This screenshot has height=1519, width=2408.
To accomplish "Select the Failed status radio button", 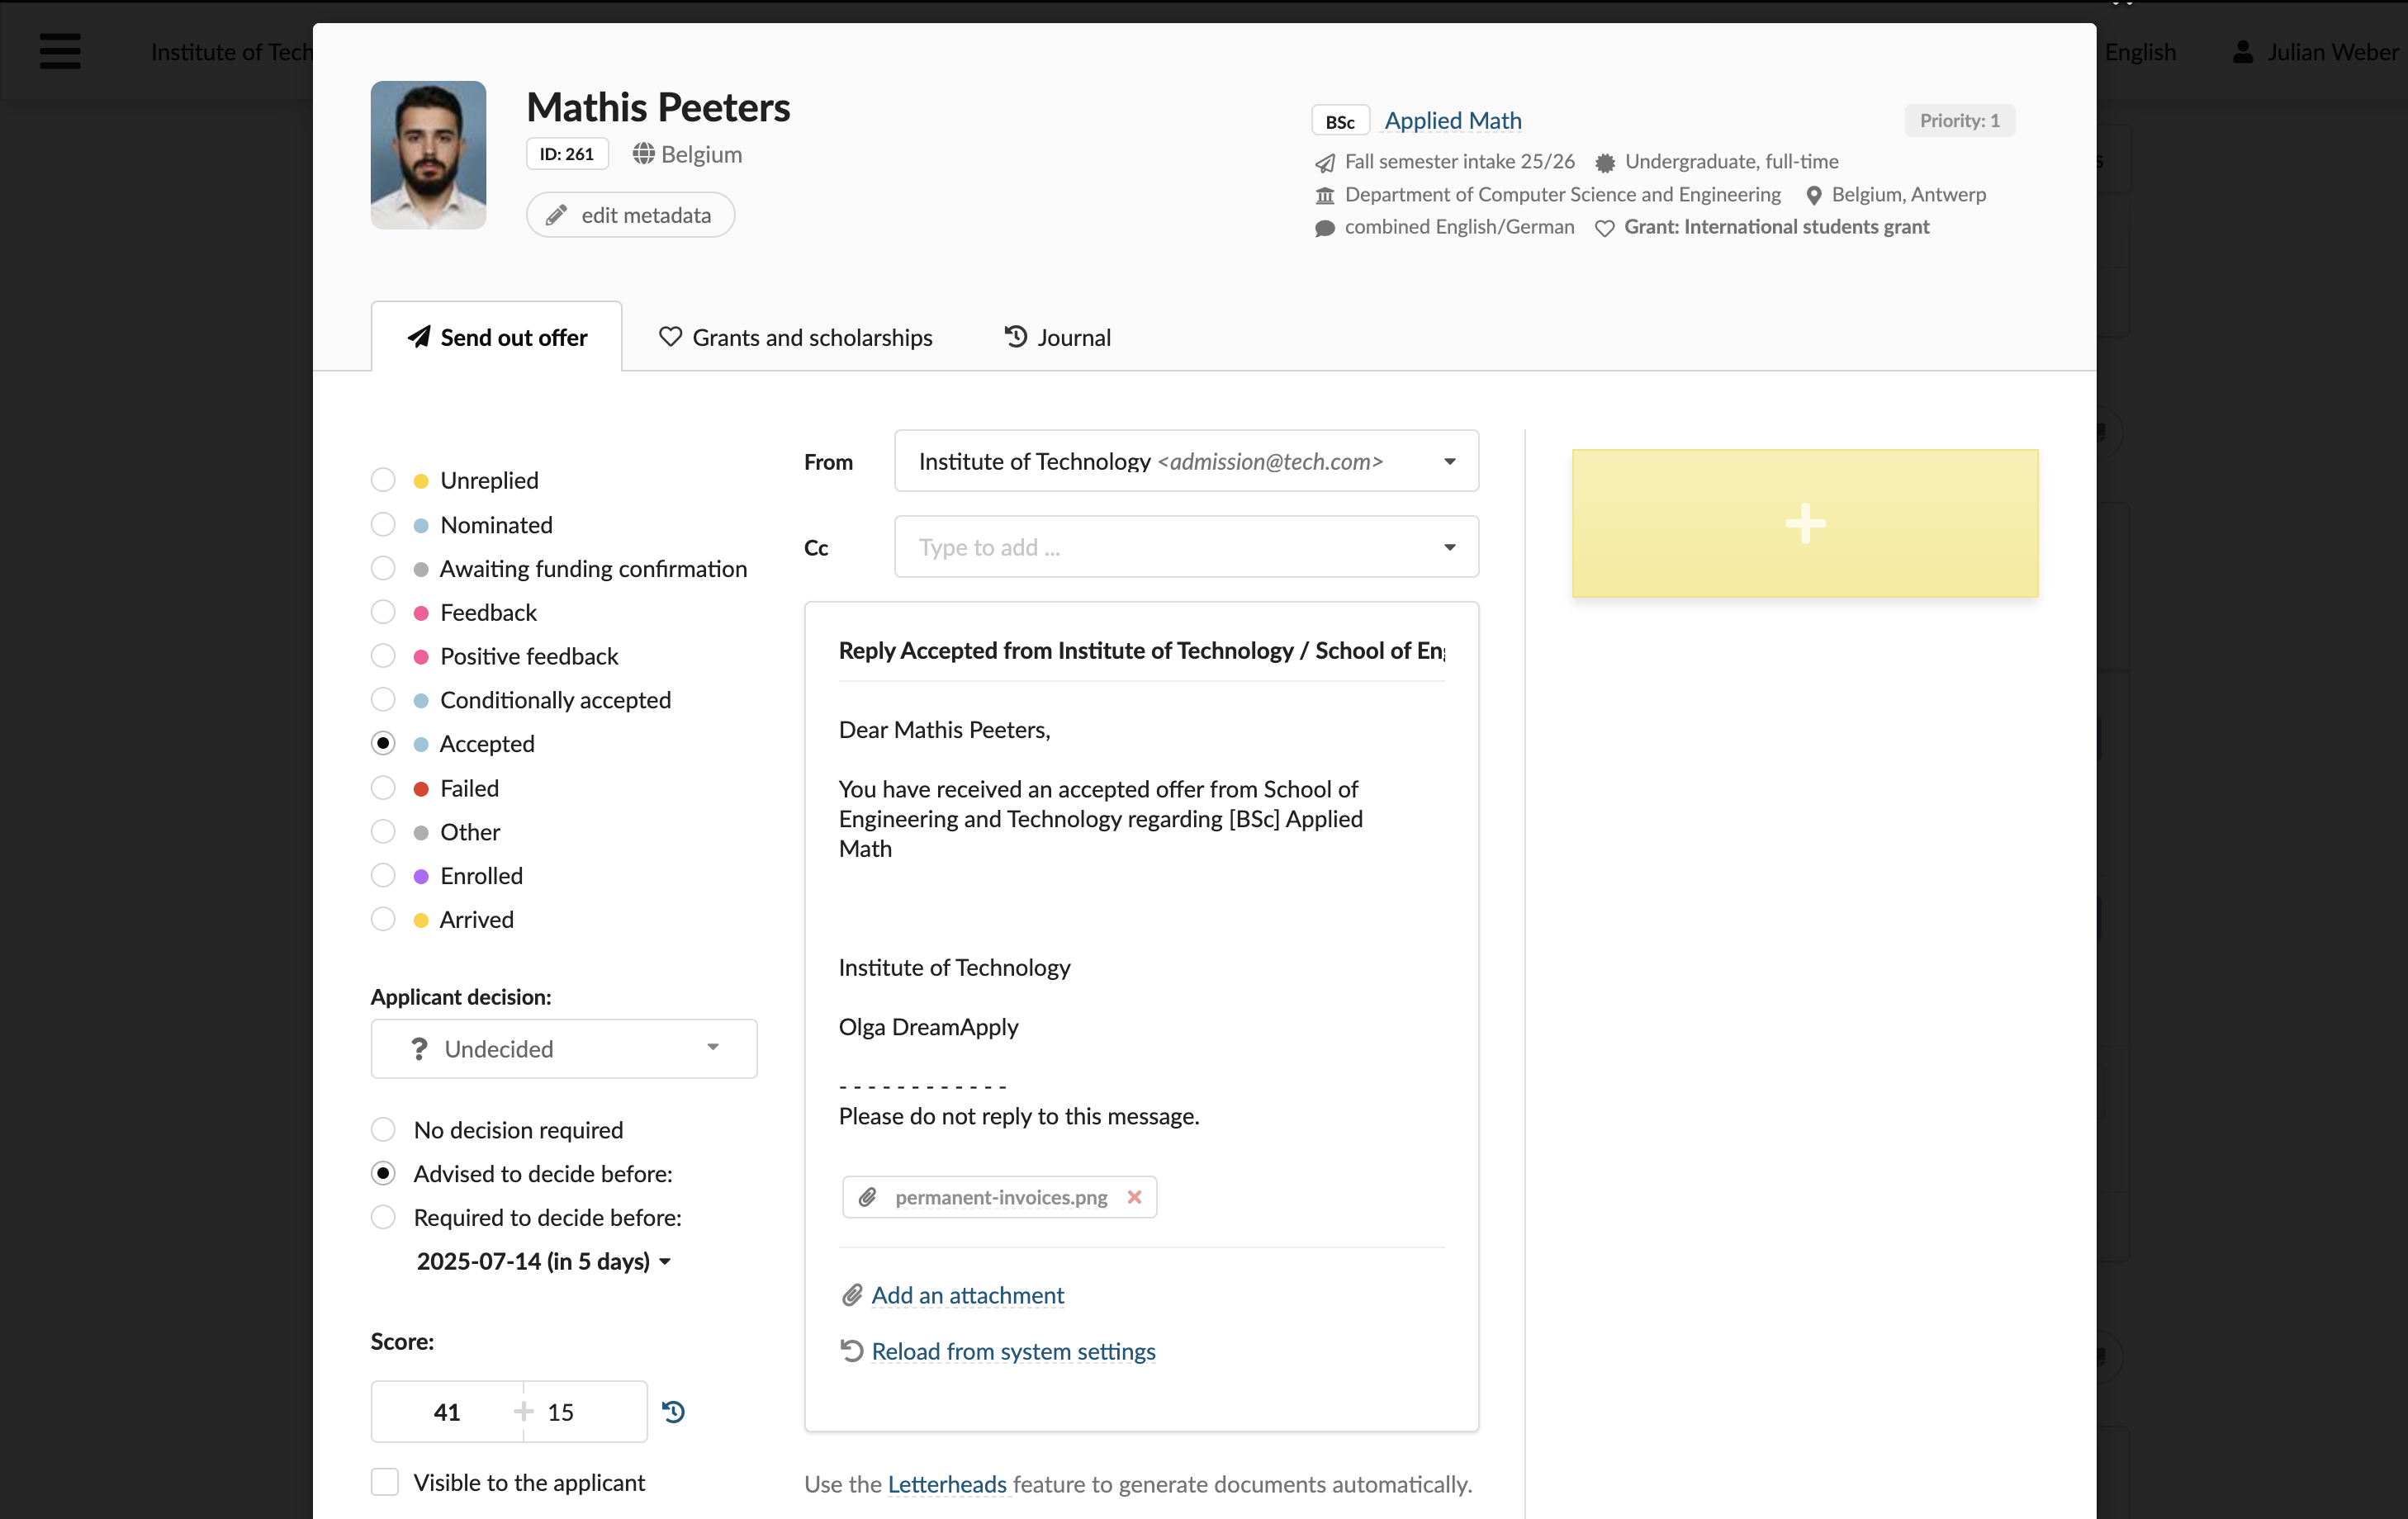I will pos(383,788).
